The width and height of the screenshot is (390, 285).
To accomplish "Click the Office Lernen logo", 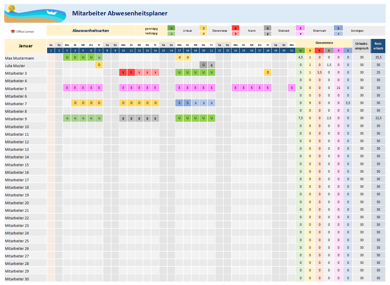I will coord(22,31).
